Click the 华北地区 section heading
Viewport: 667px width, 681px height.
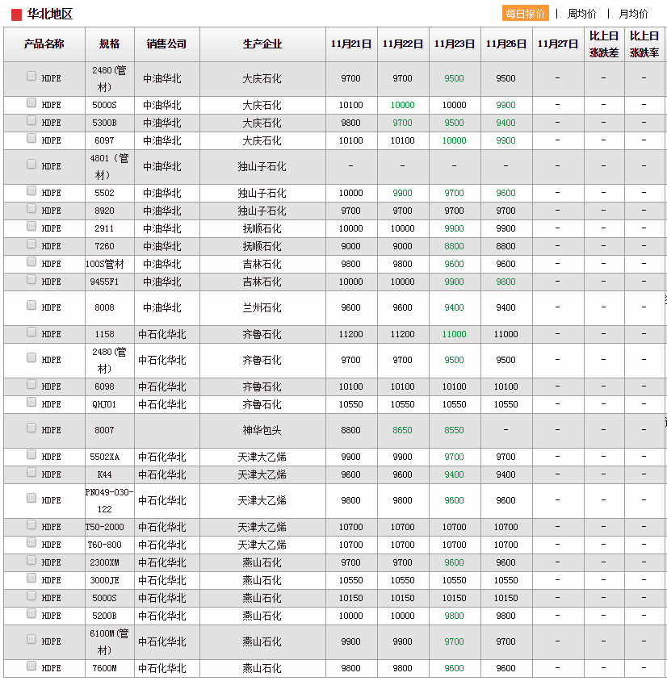coord(49,14)
